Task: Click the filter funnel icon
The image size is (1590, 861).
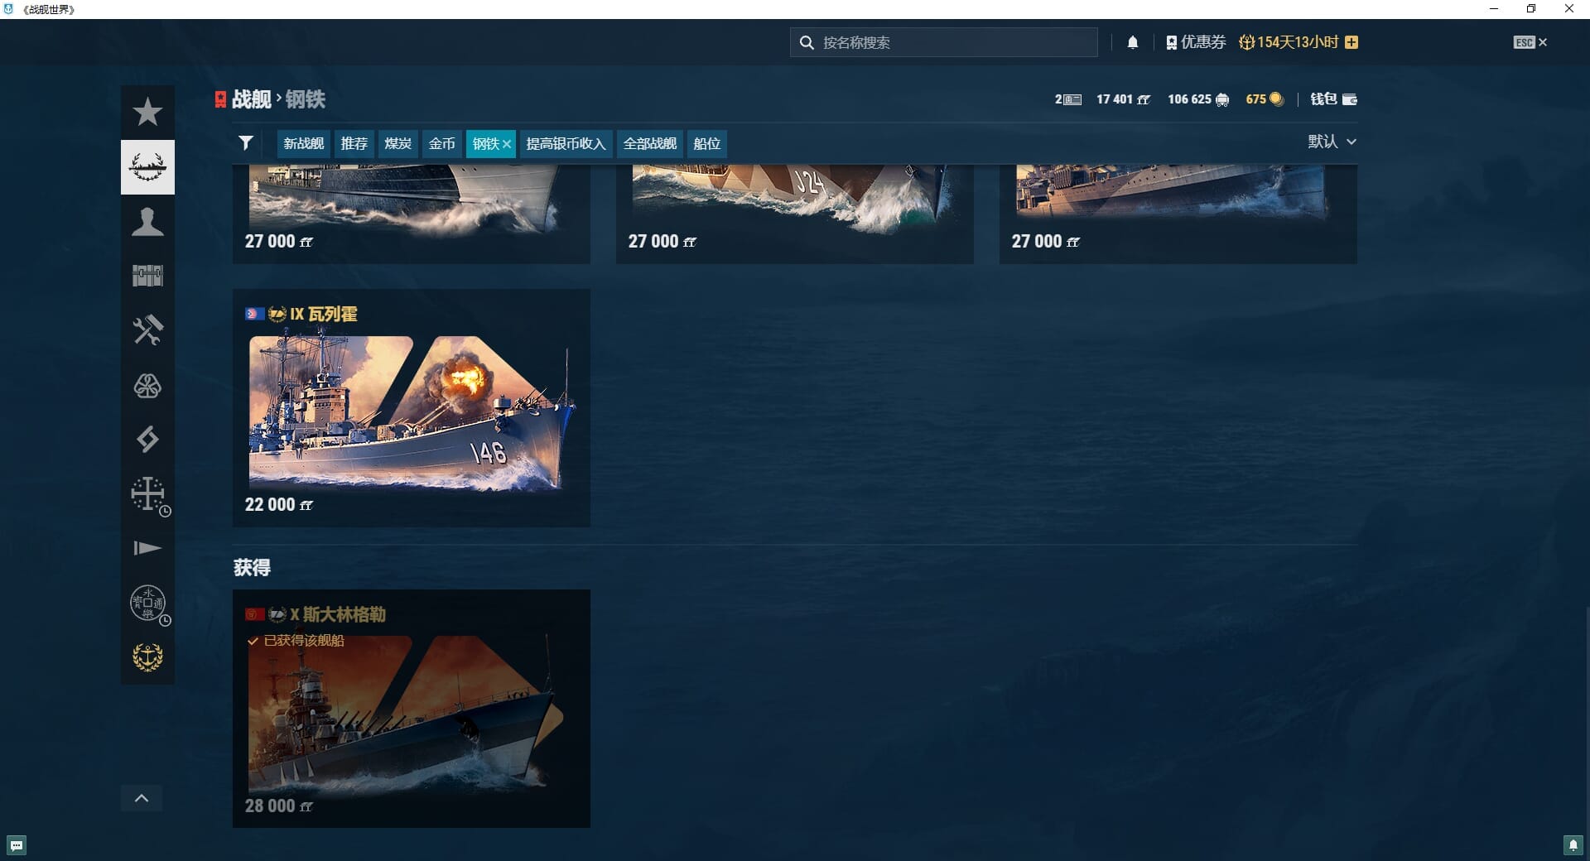Action: click(x=246, y=143)
